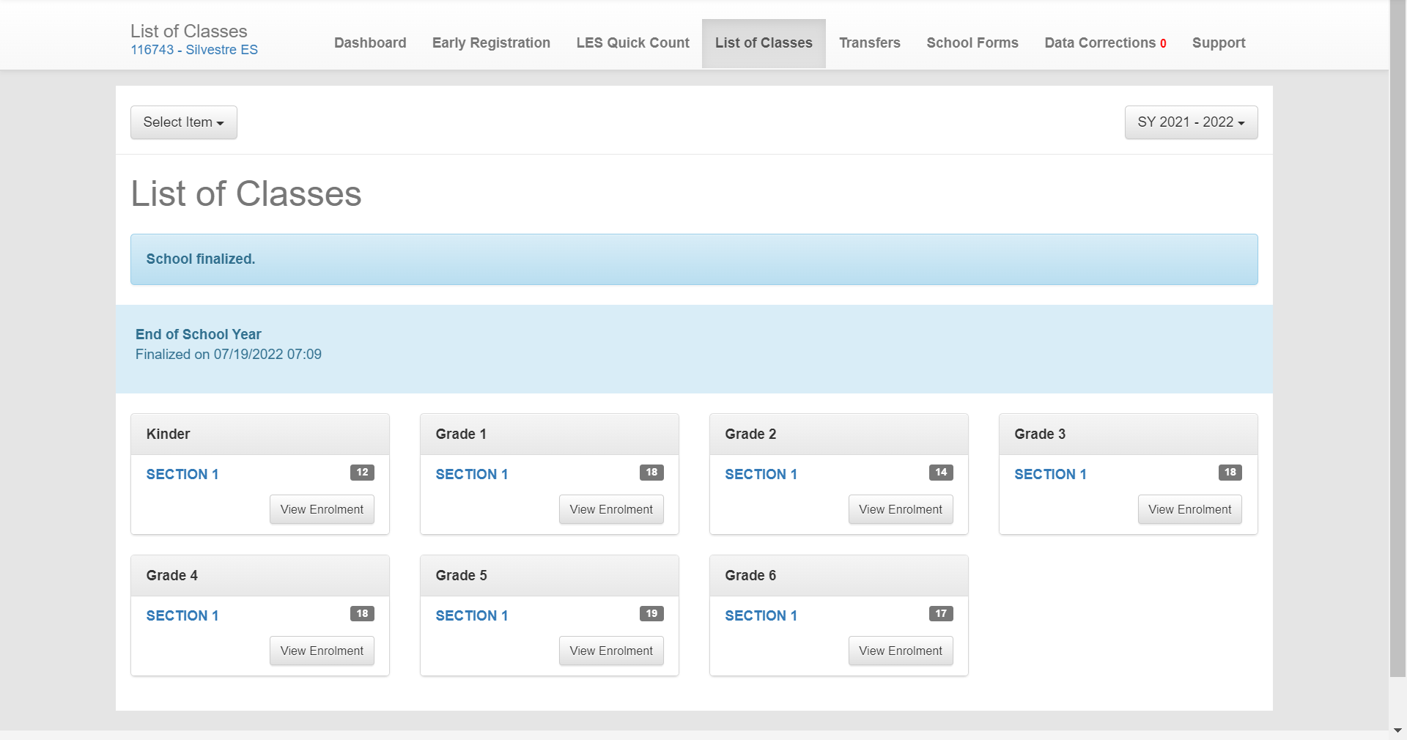
Task: Click the Kinder card header
Action: point(260,434)
